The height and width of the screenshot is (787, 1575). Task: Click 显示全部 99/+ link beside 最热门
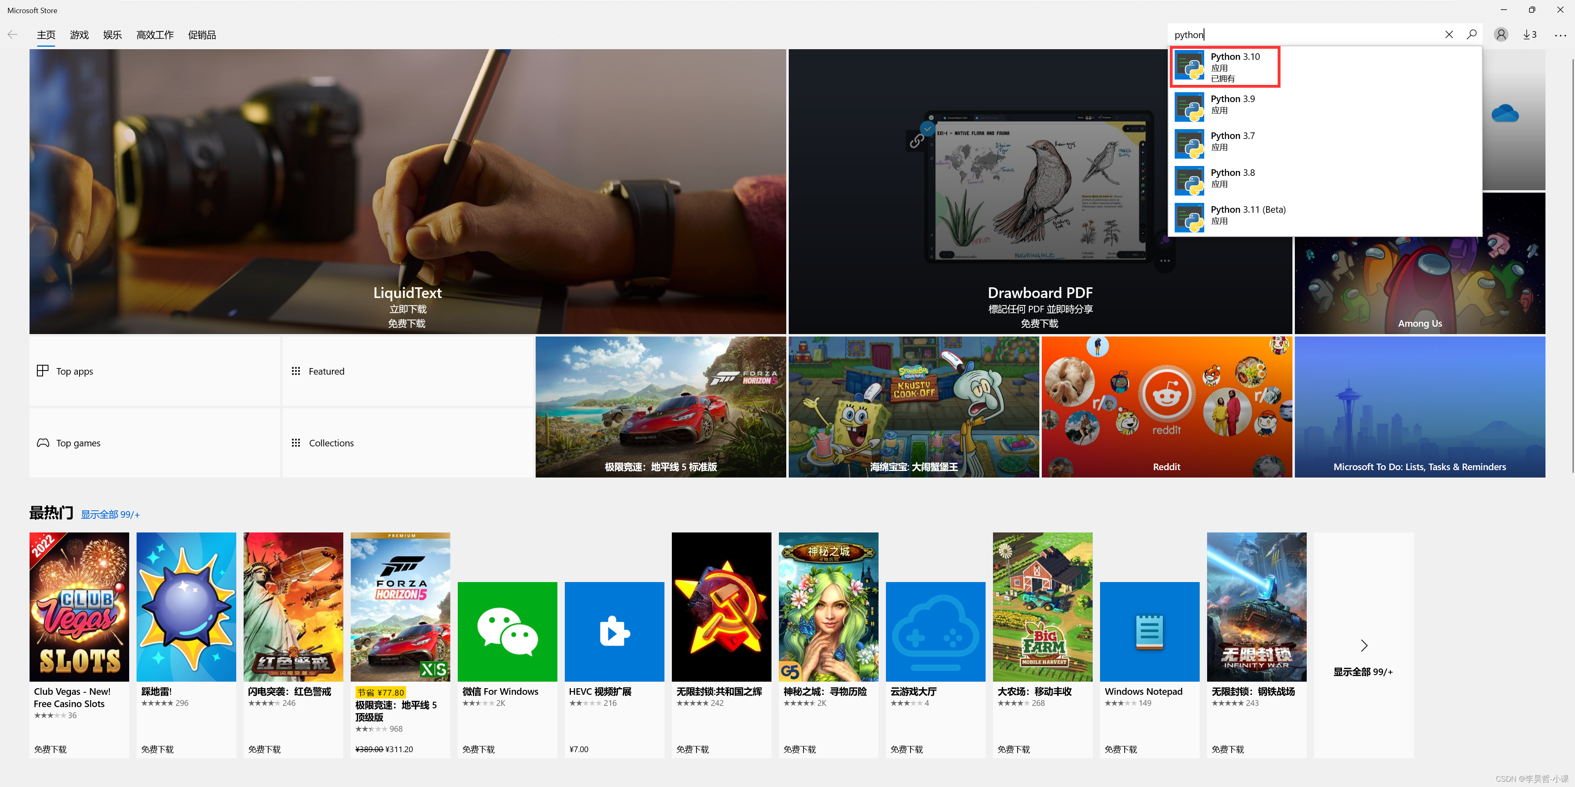pos(110,514)
